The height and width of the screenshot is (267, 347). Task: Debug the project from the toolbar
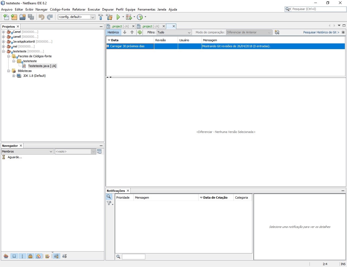[129, 17]
